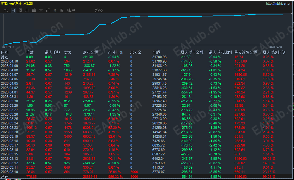The height and width of the screenshot is (180, 294).
Task: Click the loss value -388.87
Action: click(89, 66)
